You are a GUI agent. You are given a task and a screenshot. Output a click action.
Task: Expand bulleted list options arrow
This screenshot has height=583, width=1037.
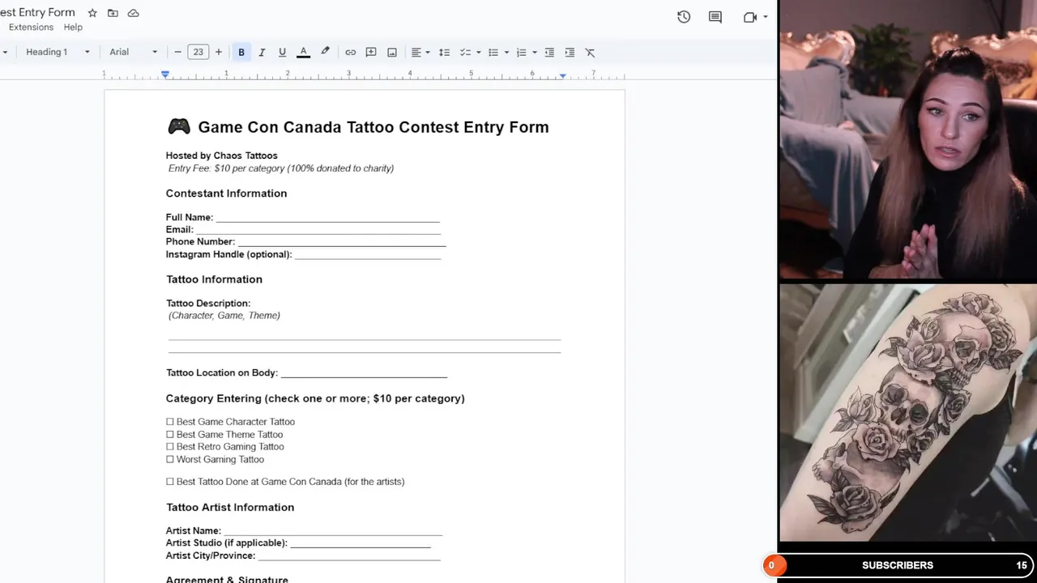[x=506, y=53]
